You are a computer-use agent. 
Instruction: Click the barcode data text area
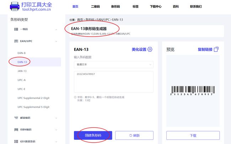(x=114, y=82)
